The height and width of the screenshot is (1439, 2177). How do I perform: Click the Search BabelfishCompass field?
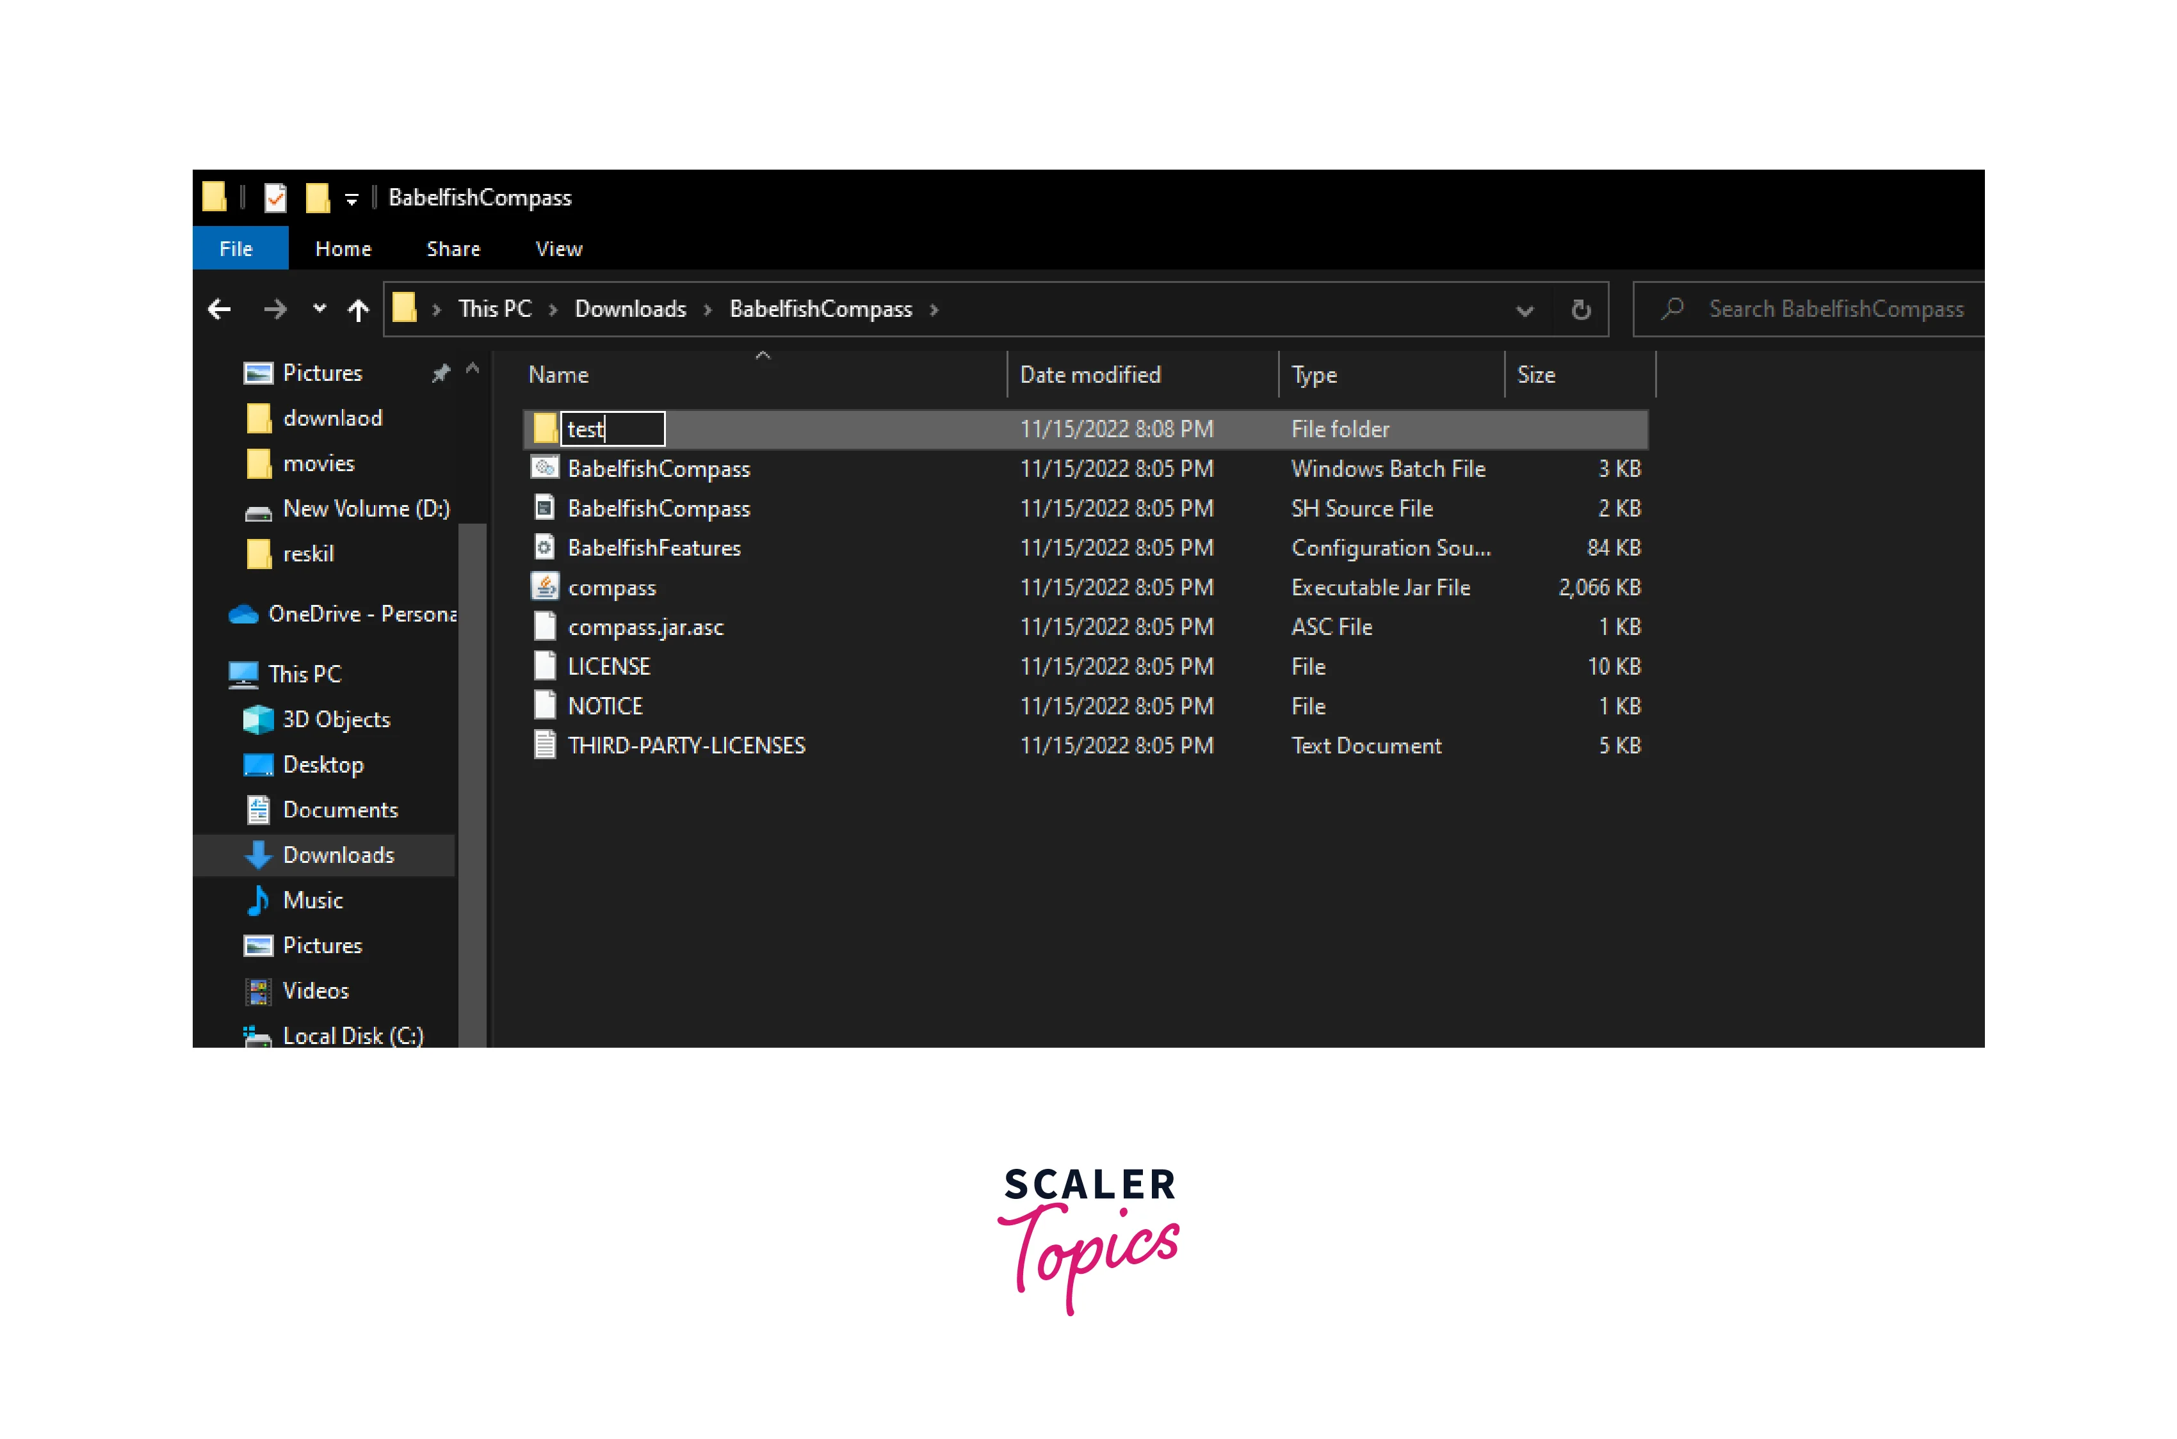point(1834,309)
